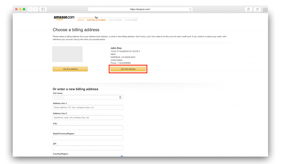Select the SIGN IN checkout step
Screen dimensions: 282x164
point(81,20)
